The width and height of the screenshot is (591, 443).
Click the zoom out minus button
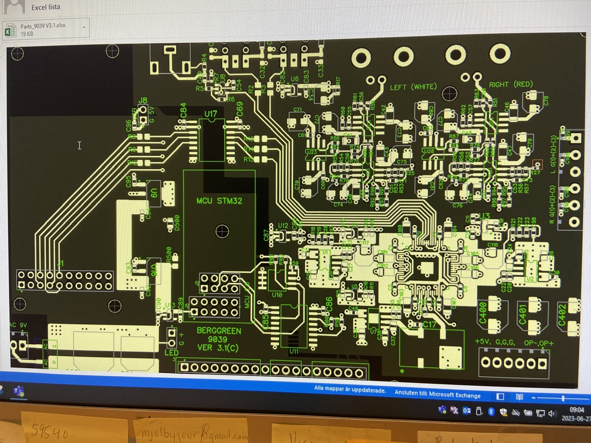coord(534,397)
